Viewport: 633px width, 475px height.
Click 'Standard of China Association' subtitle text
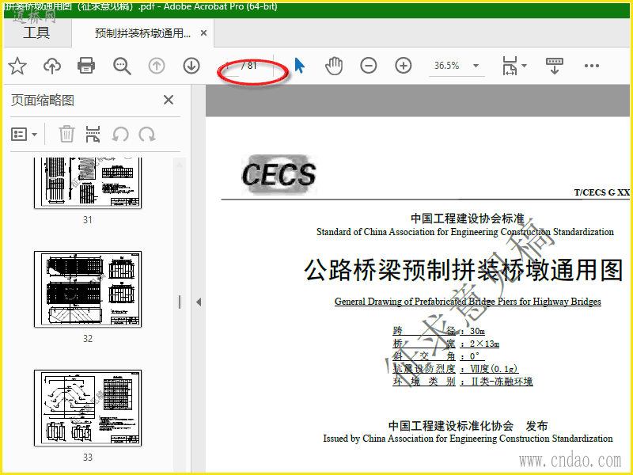pyautogui.click(x=465, y=232)
